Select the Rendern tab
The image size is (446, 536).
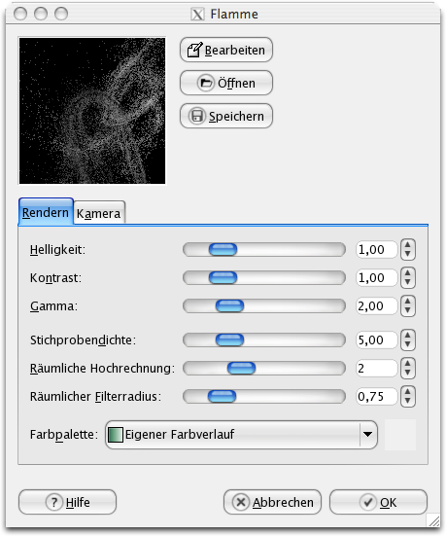46,212
